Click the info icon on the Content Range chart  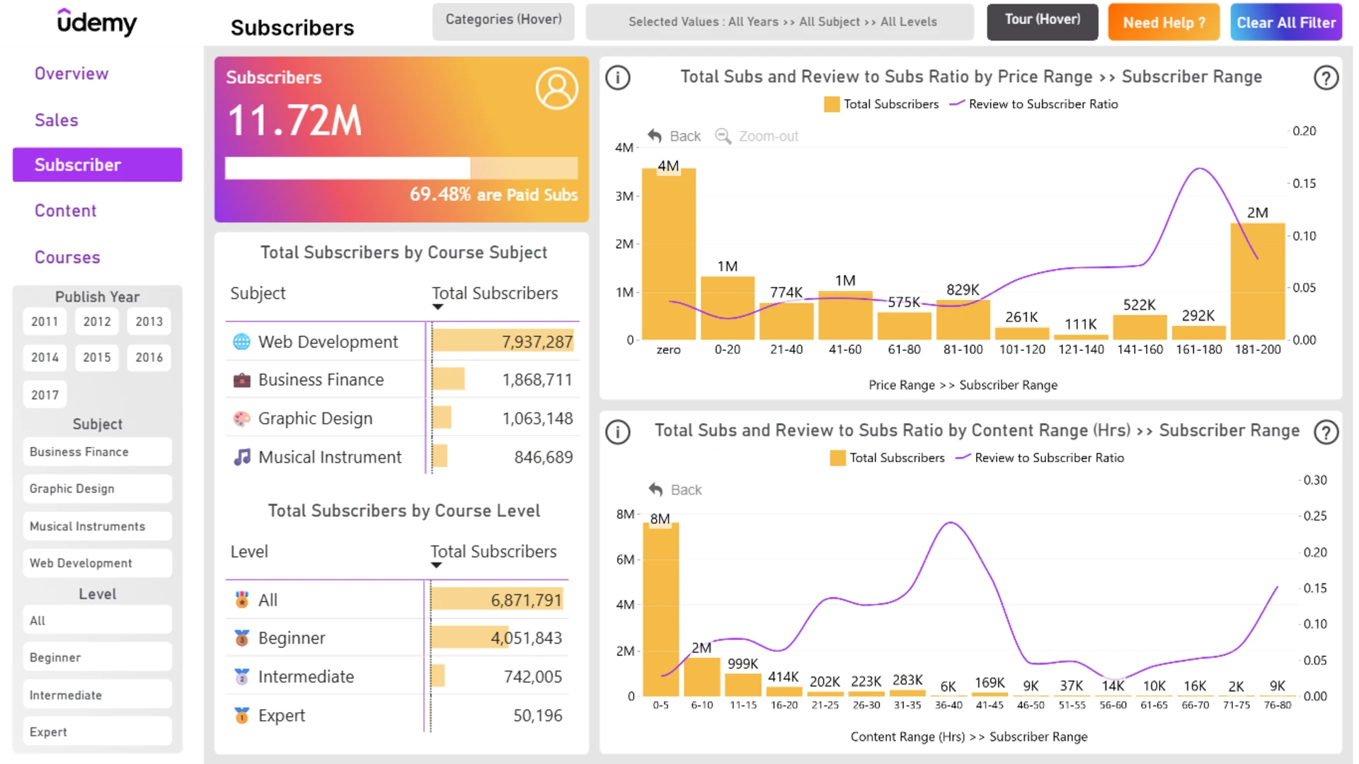coord(618,432)
